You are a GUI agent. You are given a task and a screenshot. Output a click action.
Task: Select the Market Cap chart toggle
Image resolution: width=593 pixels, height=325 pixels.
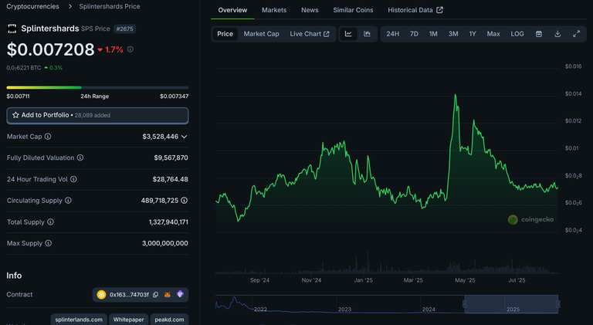[261, 34]
